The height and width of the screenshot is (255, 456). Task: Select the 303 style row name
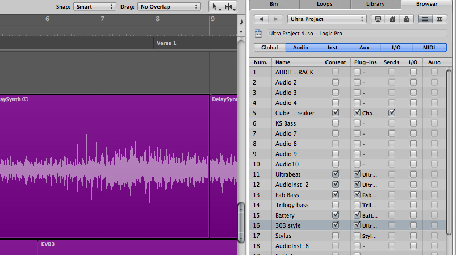[288, 225]
